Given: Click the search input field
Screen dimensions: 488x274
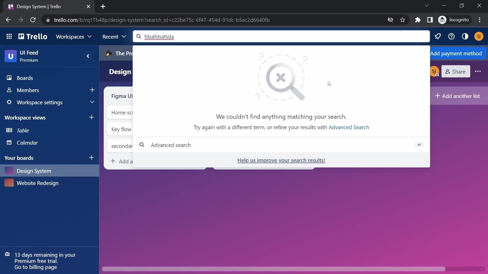Looking at the screenshot, I should [x=281, y=37].
